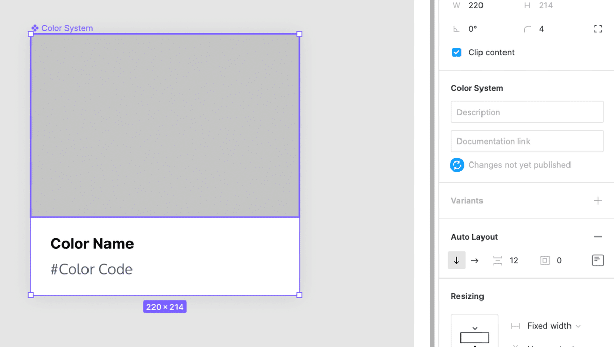Add a variant with the plus icon

pos(598,201)
